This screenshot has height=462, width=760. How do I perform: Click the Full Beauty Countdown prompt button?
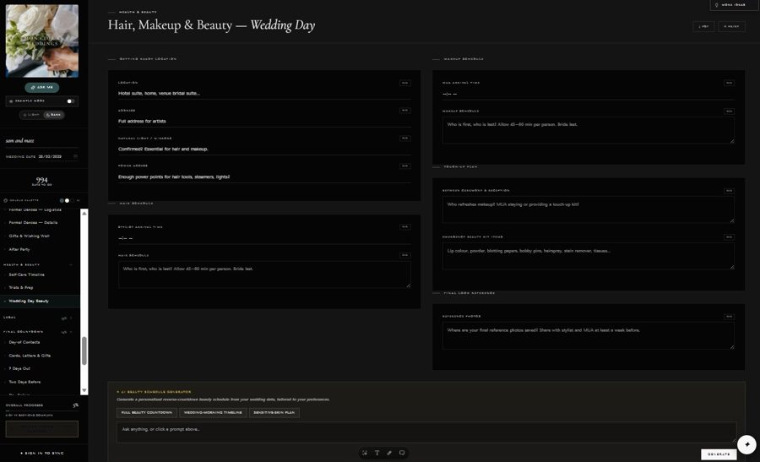point(146,412)
